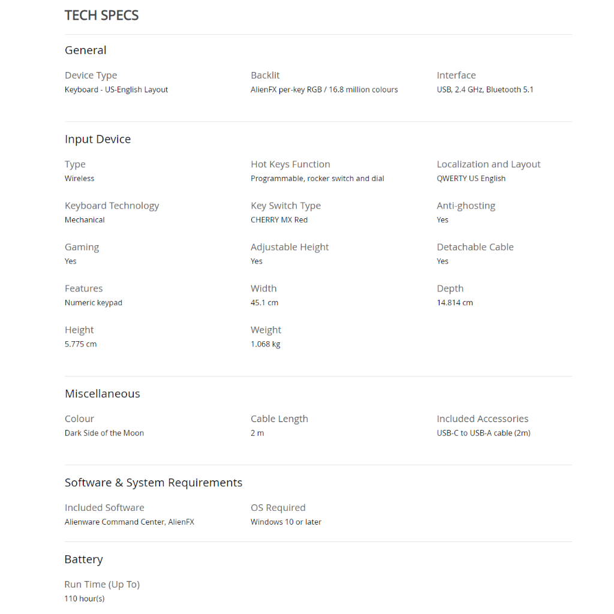Screen dimensions: 614x614
Task: Click the Key Switch Type label
Action: 285,206
